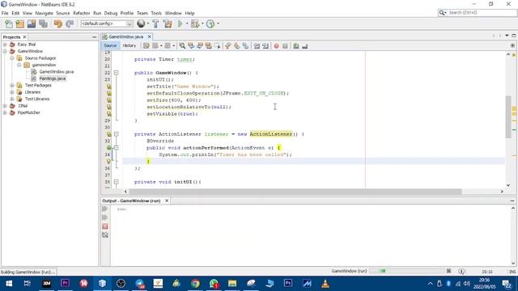Switch editor to Source view
Screen dimensions: 518x291
110,45
